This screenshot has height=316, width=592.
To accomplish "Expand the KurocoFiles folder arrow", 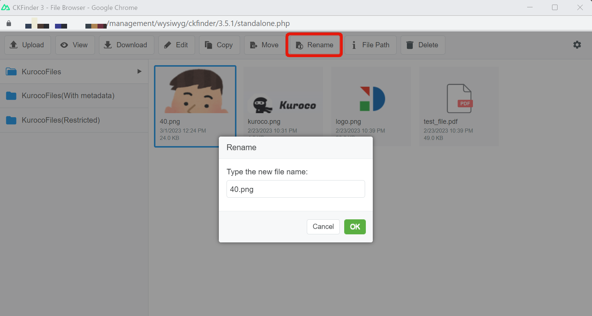I will coord(139,71).
